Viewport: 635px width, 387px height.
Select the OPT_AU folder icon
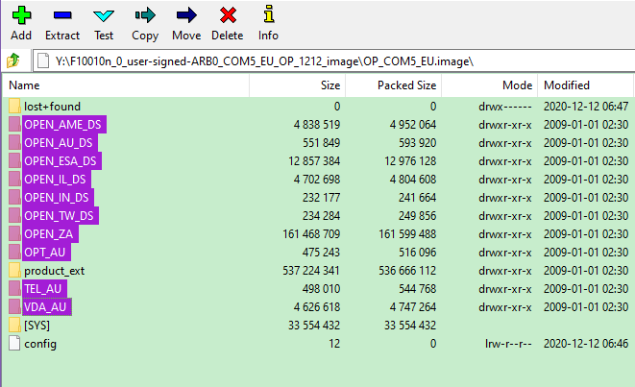14,252
